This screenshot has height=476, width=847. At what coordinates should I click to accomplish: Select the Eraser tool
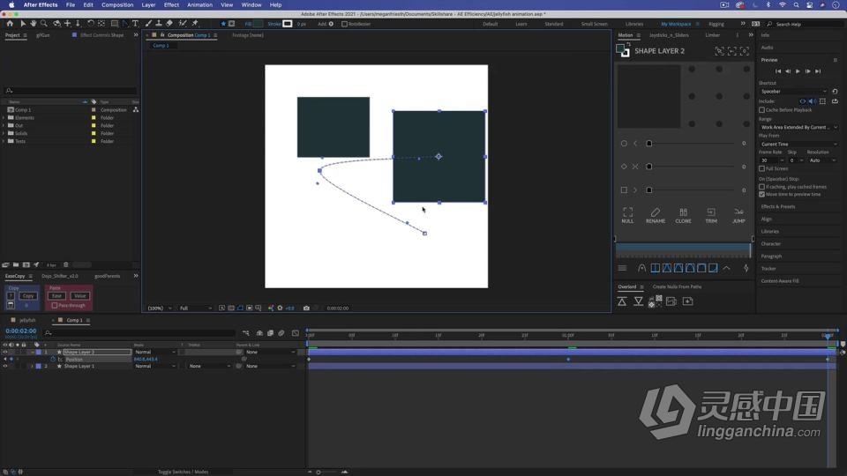point(169,24)
